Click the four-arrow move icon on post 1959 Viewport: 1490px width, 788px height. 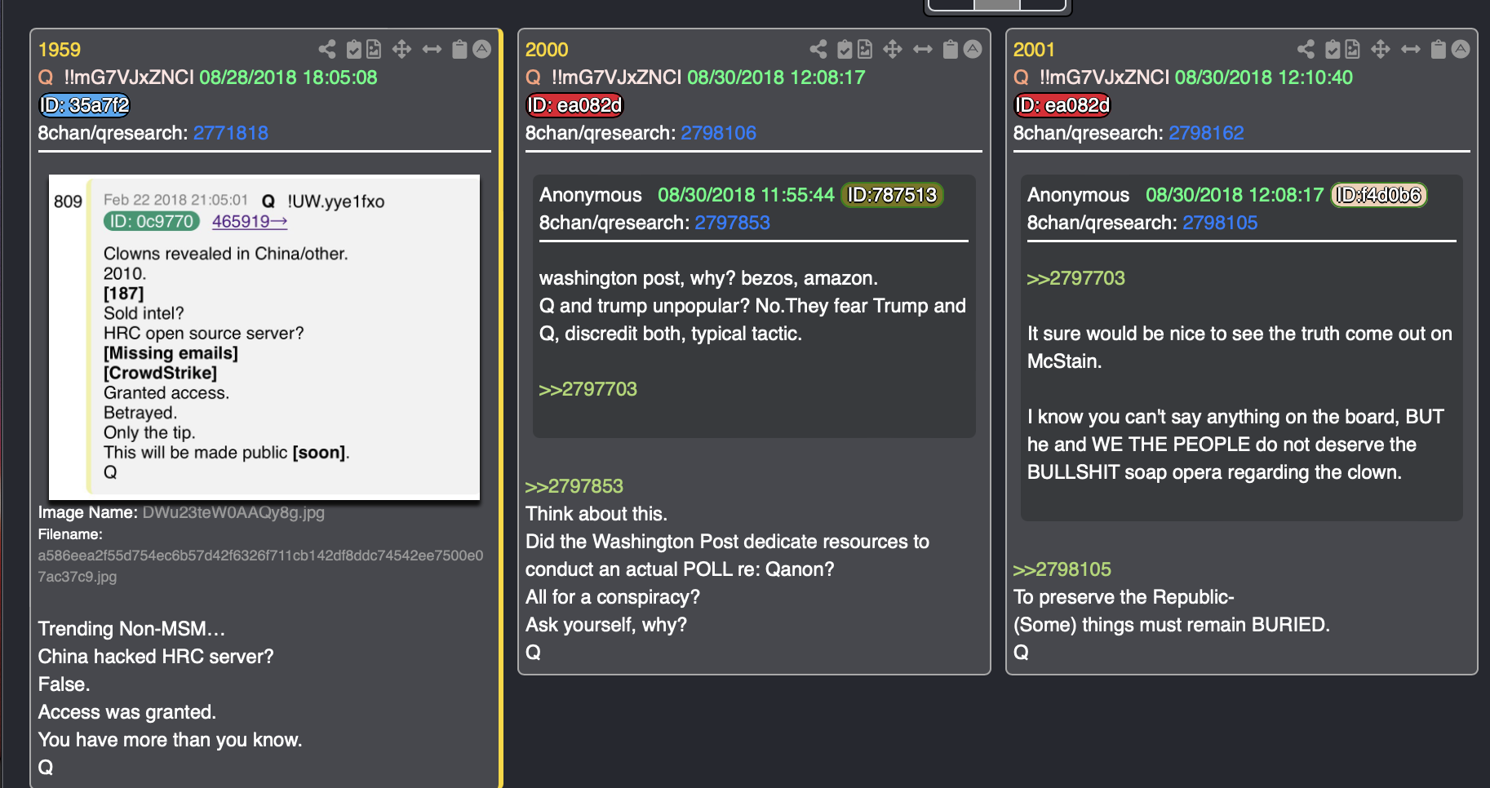coord(401,50)
